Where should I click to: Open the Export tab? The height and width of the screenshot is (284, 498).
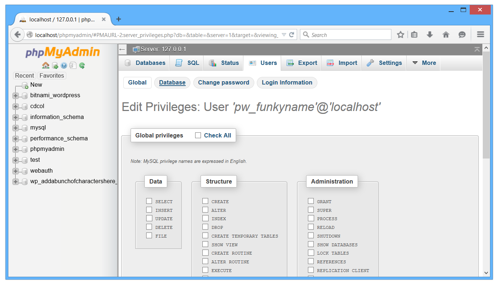(302, 63)
